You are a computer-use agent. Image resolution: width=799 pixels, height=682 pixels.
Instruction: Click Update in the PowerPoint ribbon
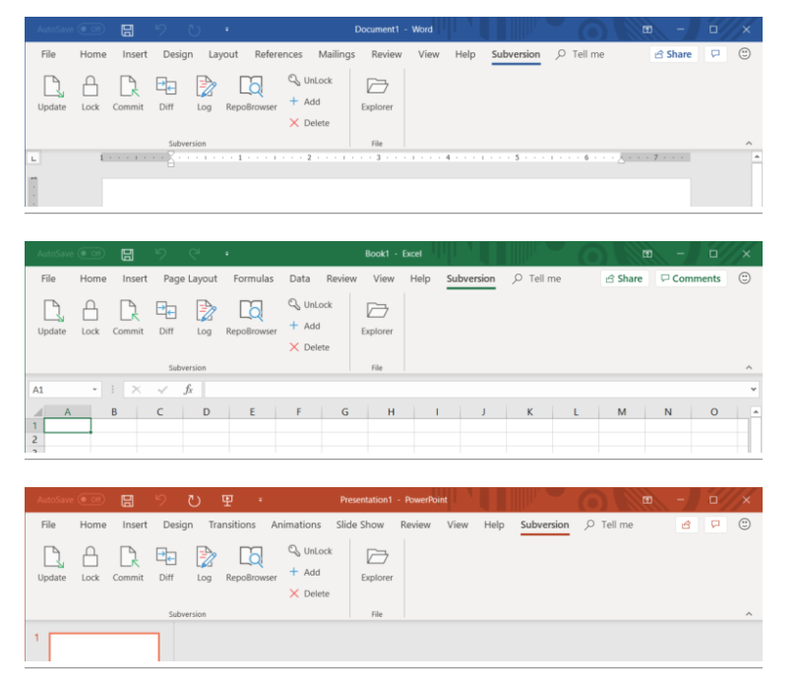point(52,563)
